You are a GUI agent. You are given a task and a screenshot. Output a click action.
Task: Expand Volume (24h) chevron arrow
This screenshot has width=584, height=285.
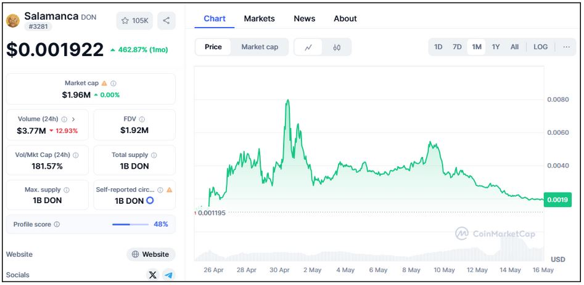pyautogui.click(x=73, y=119)
